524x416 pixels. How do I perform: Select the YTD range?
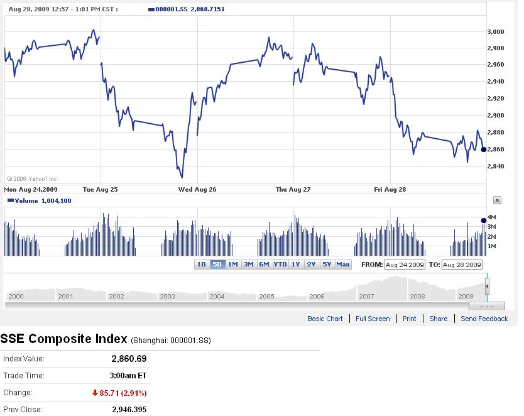pyautogui.click(x=280, y=265)
